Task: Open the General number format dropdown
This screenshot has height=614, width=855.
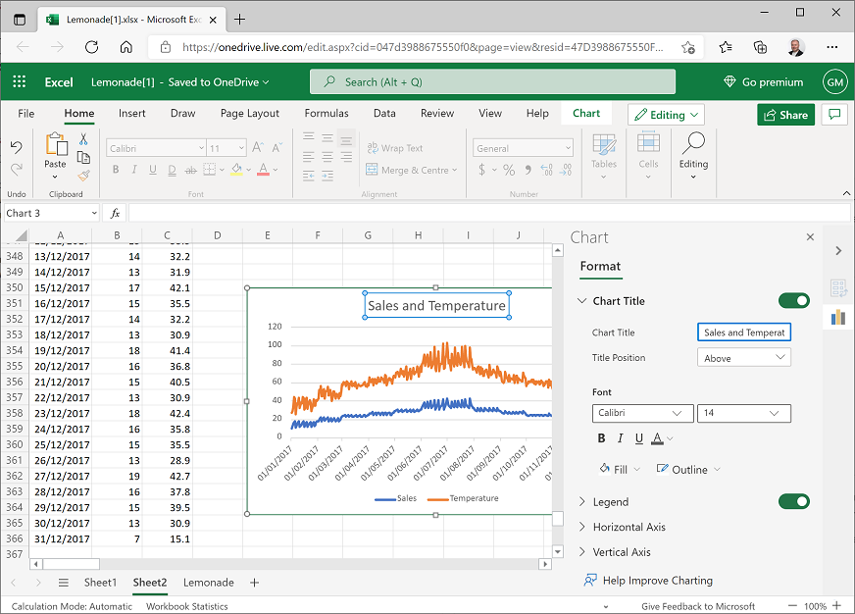Action: 523,146
